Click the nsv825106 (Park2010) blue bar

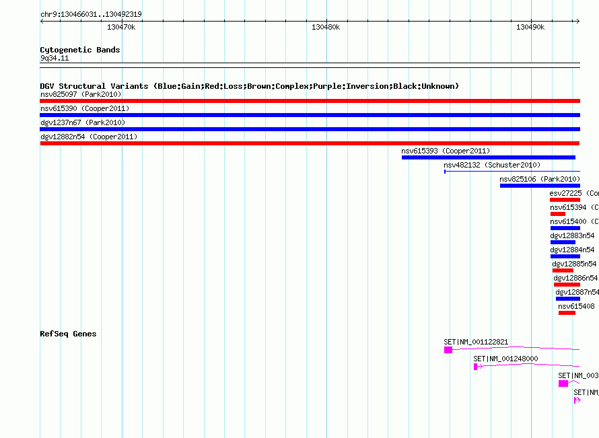540,186
